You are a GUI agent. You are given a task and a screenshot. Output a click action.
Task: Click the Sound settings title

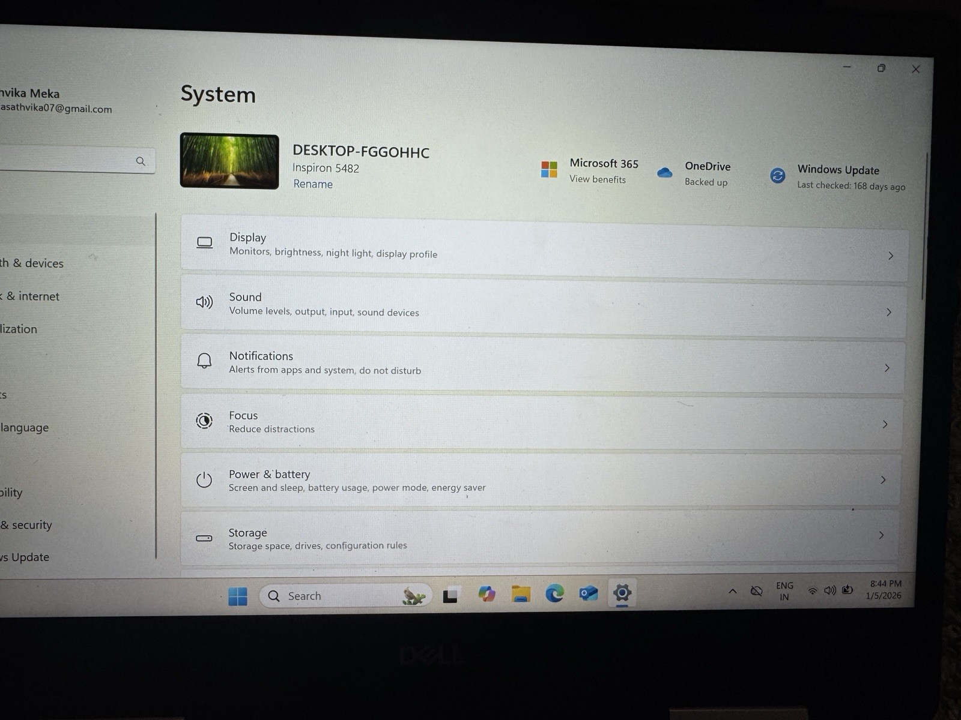pos(245,297)
